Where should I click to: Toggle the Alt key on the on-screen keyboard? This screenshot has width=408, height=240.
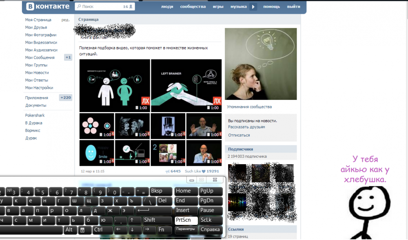[70, 230]
